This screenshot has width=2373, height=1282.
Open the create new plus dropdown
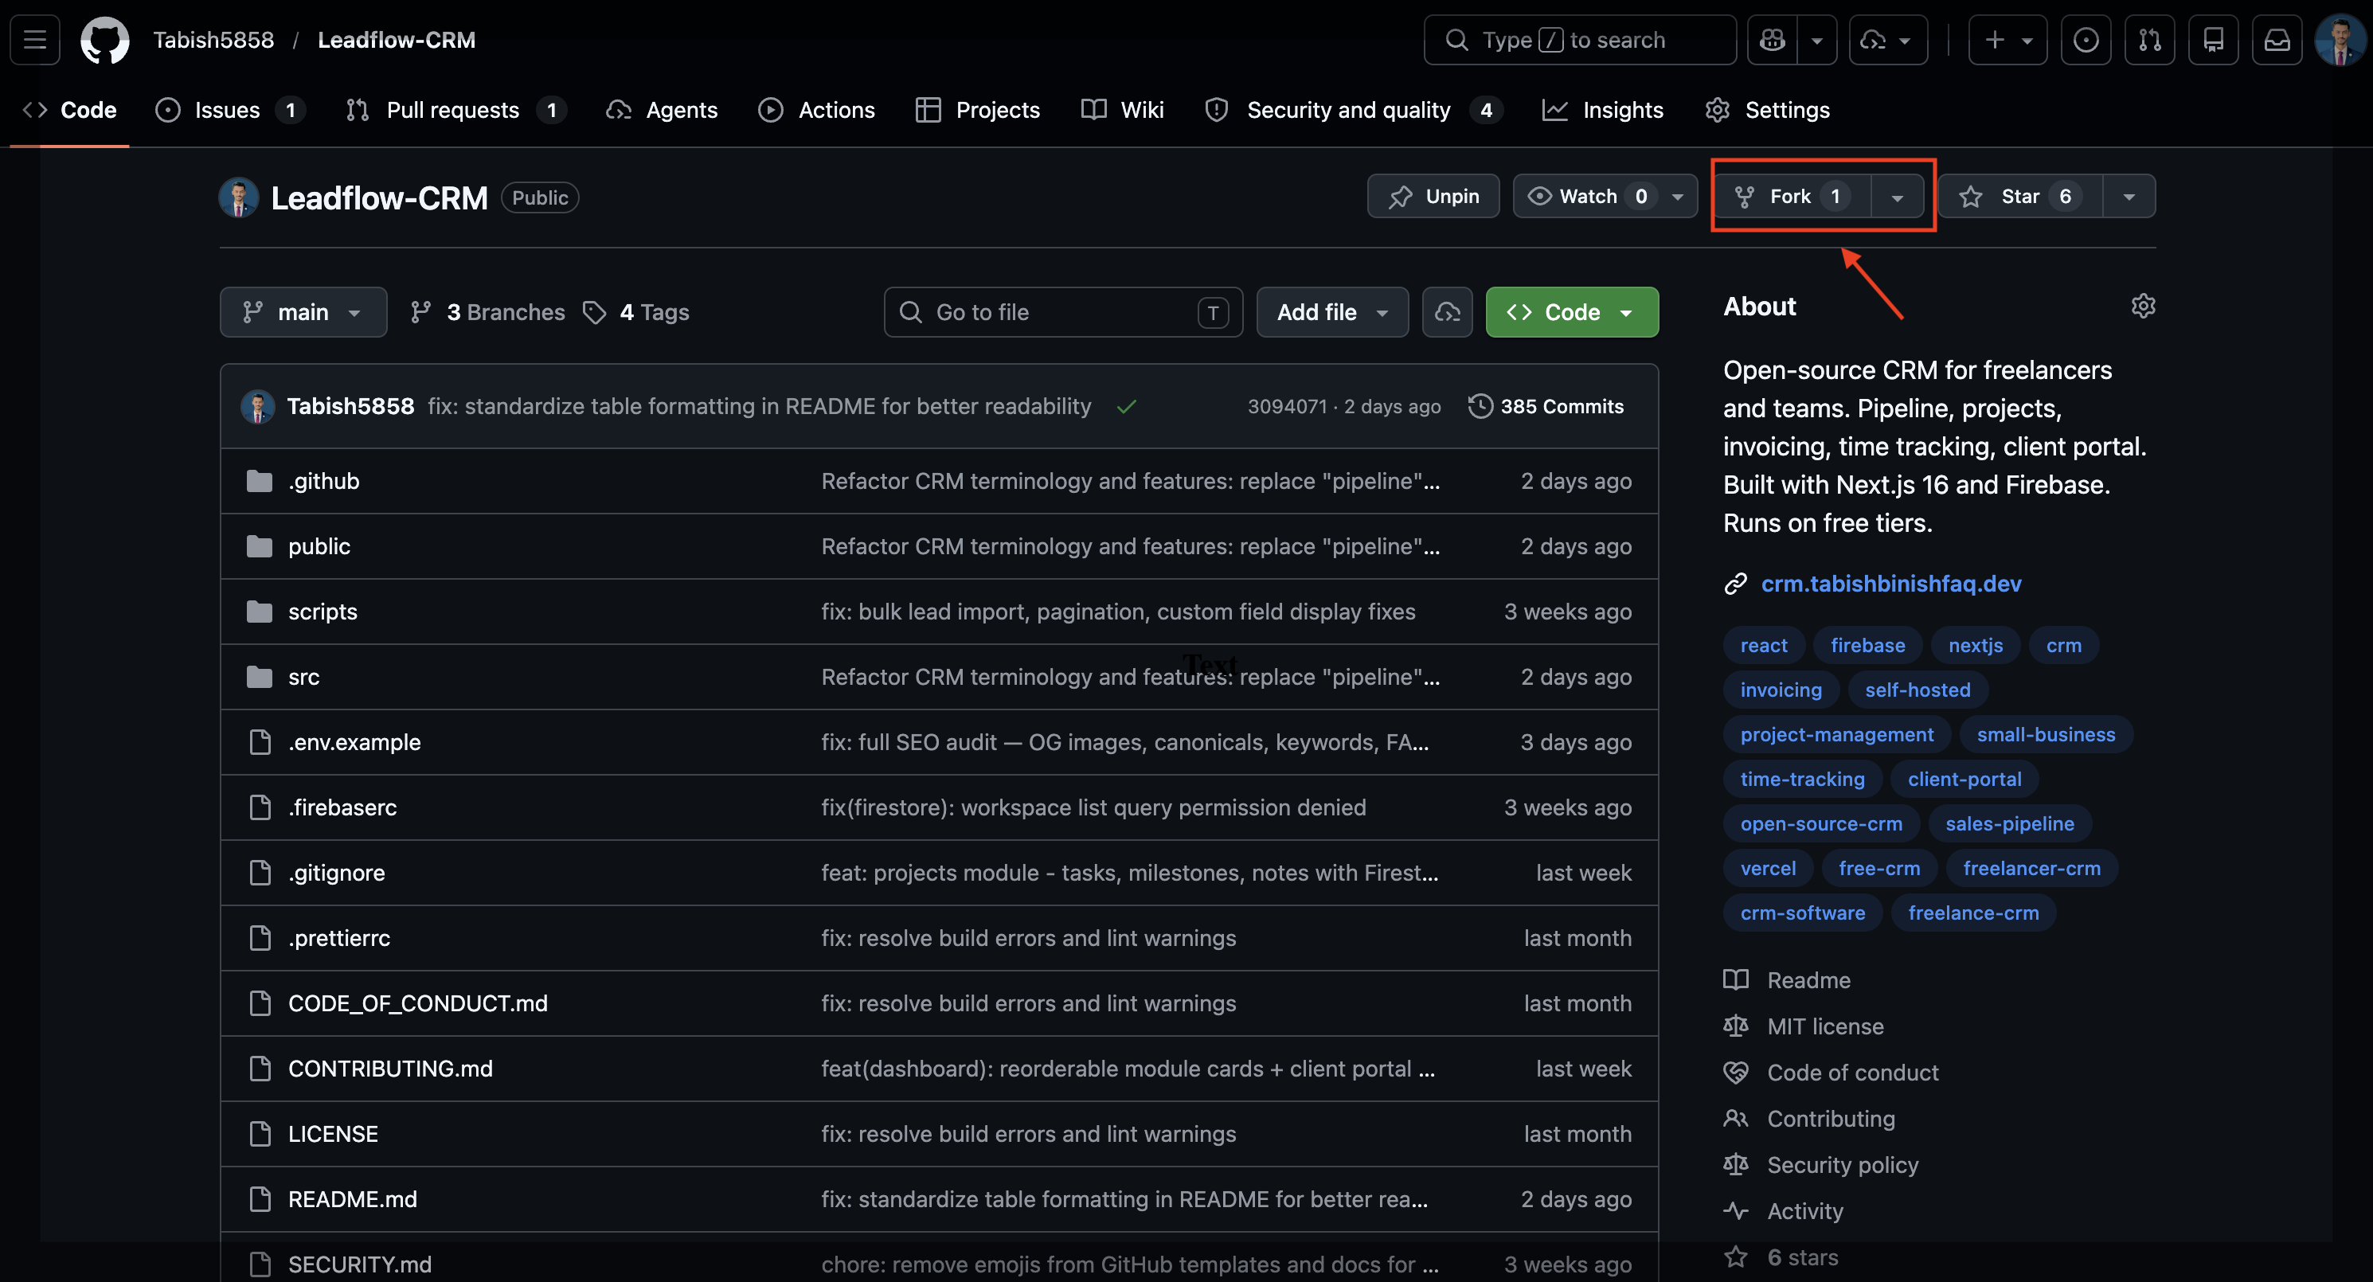[2007, 40]
